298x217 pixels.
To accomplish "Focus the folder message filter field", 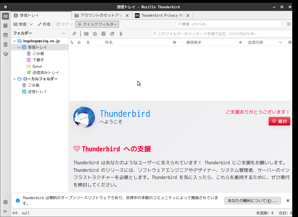I will pos(221,34).
